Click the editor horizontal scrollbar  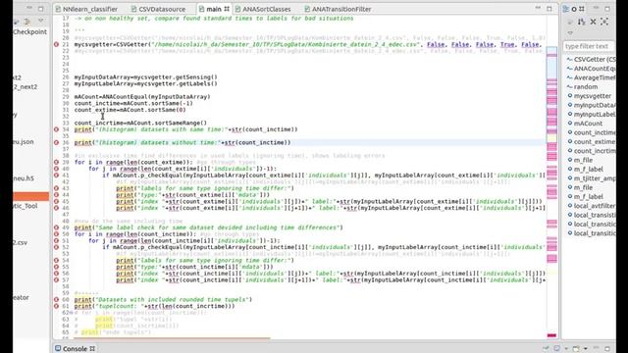pyautogui.click(x=173, y=338)
